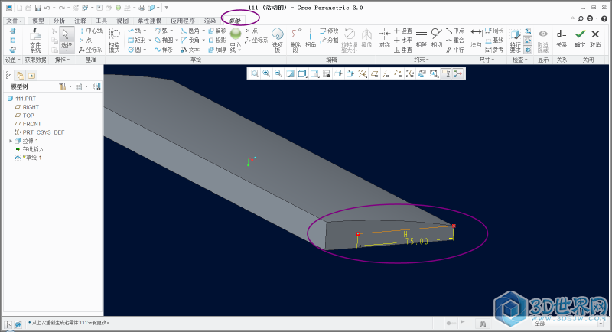Toggle the bottom small 检查 (Inspect) display icon beside 特征要求
This screenshot has width=612, height=332.
(528, 50)
